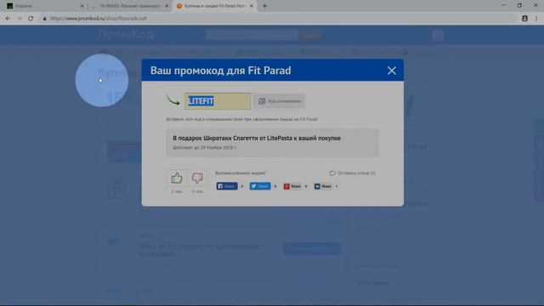Give a thumbs down to the promo code
The image size is (544, 306).
click(x=197, y=178)
